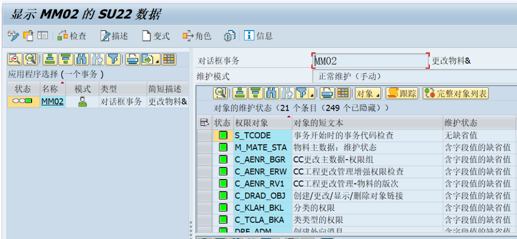Click find binoculars in object maintenance toolbar
Screen dimensions: 517x239
tap(271, 93)
